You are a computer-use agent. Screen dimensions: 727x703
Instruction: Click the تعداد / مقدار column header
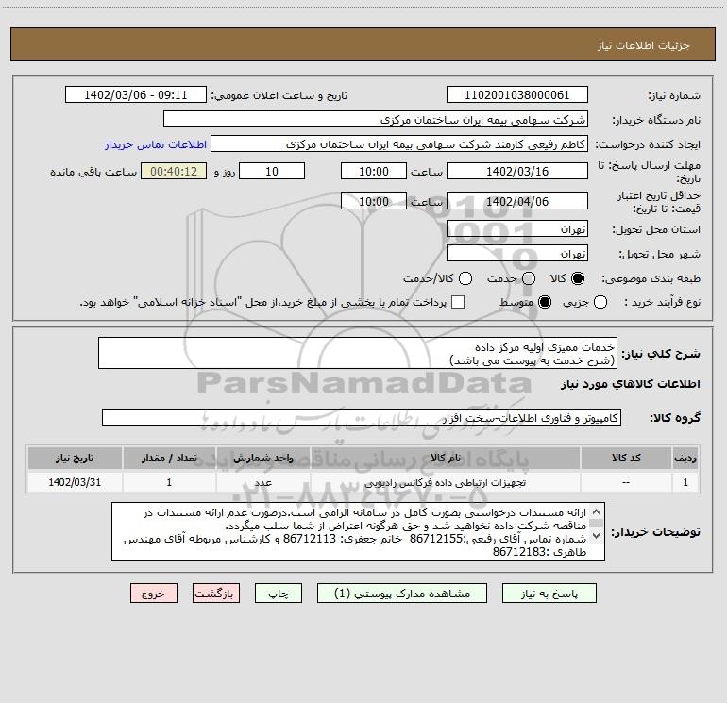pos(169,458)
